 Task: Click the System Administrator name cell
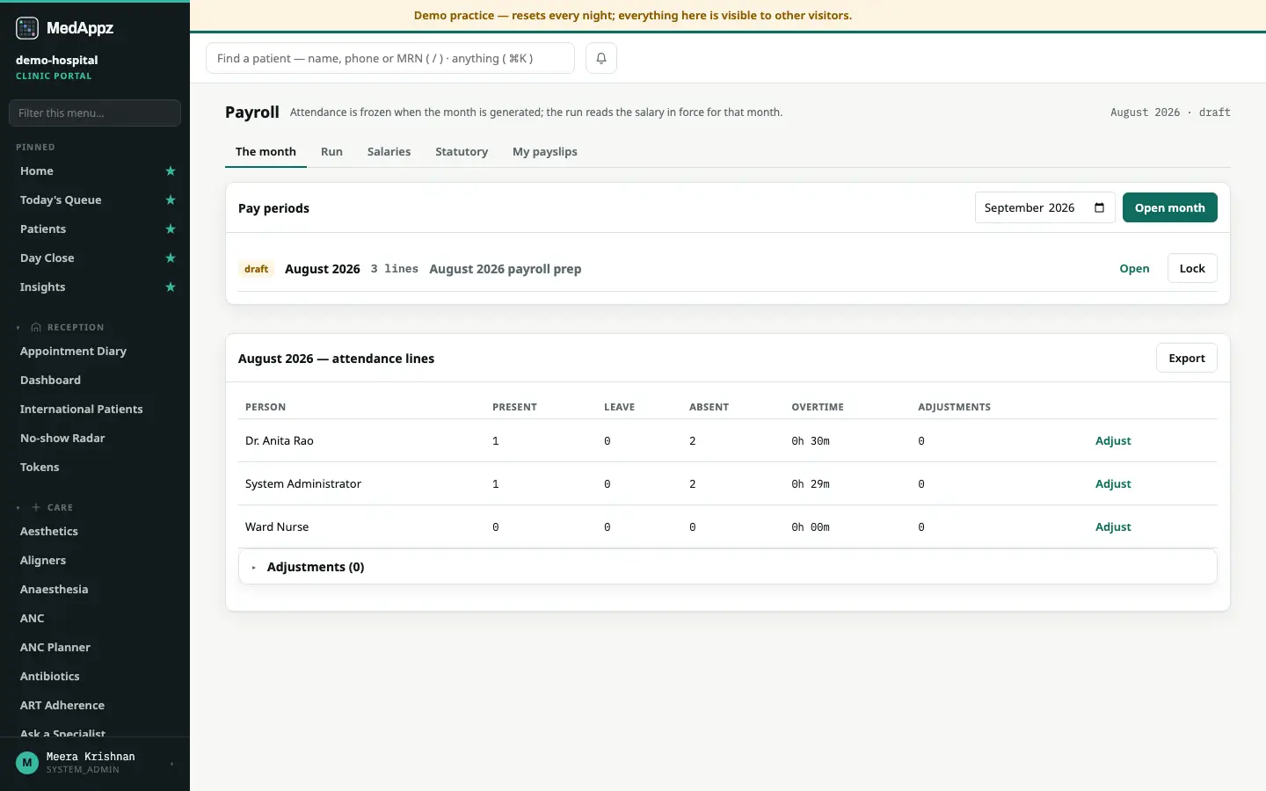[x=303, y=483]
